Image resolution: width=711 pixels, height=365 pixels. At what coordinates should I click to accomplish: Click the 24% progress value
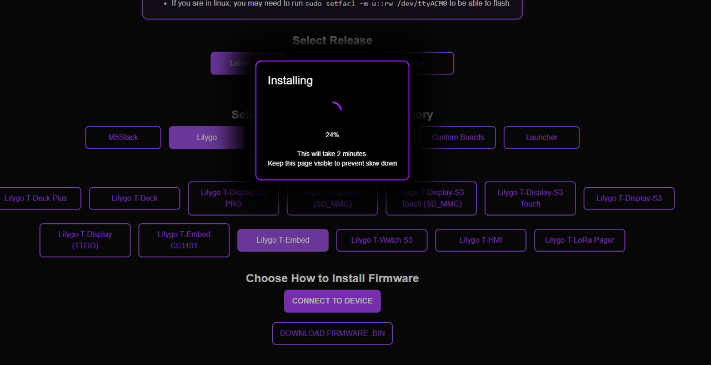(x=332, y=135)
